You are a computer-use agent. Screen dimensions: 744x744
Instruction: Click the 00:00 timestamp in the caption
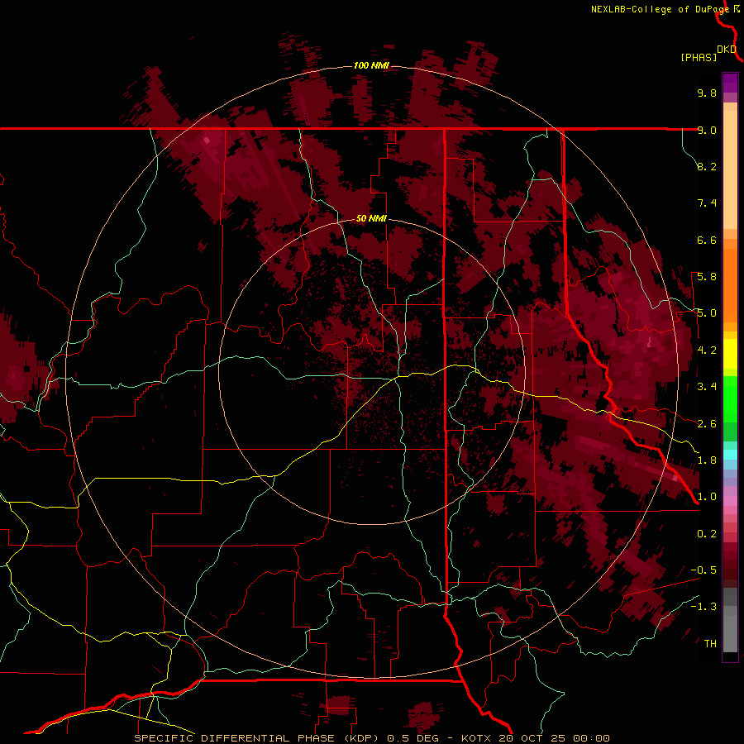(x=591, y=738)
